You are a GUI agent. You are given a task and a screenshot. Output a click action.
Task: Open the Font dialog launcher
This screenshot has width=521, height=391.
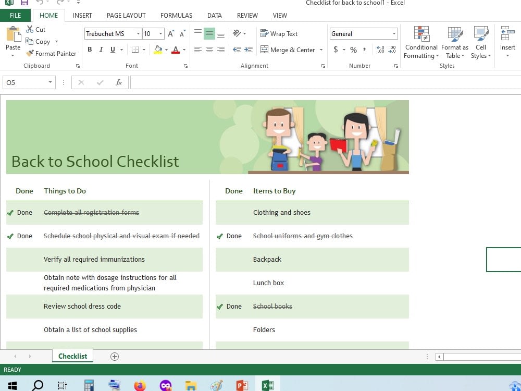(186, 66)
